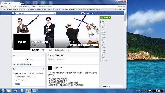
Task: Open File Explorer from taskbar
Action: click(x=9, y=91)
